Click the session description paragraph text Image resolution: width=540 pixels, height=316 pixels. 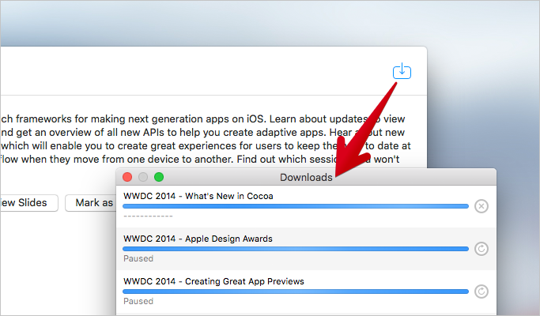[206, 139]
